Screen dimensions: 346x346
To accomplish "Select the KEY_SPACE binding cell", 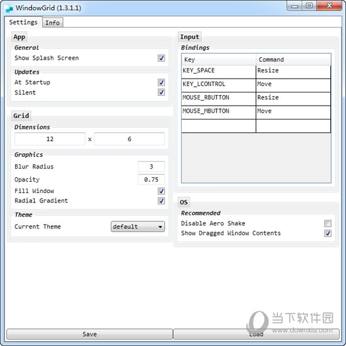I will point(218,72).
